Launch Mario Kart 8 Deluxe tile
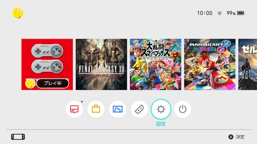The width and height of the screenshot is (257, 144). [x=210, y=64]
